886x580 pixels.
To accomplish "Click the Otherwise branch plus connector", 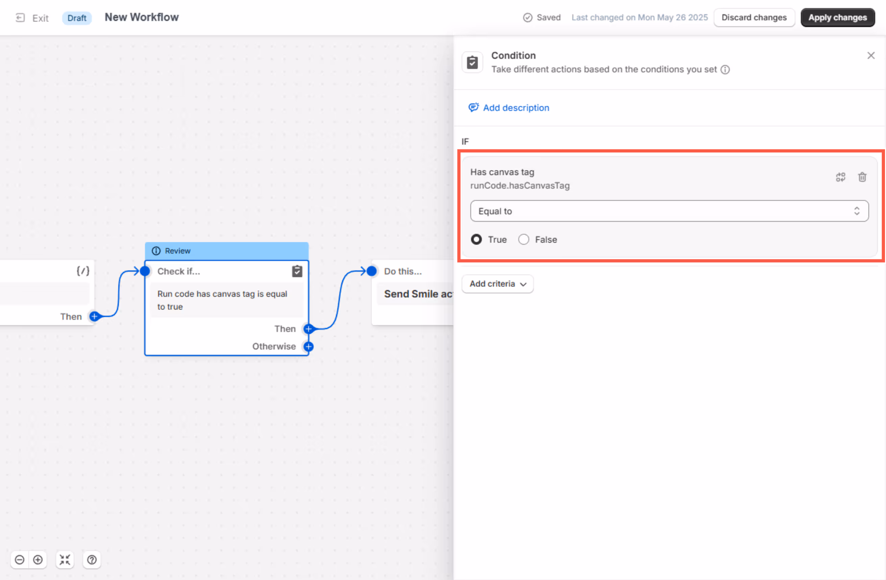I will tap(309, 346).
